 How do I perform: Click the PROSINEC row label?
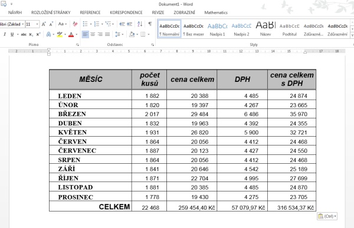[x=76, y=197]
